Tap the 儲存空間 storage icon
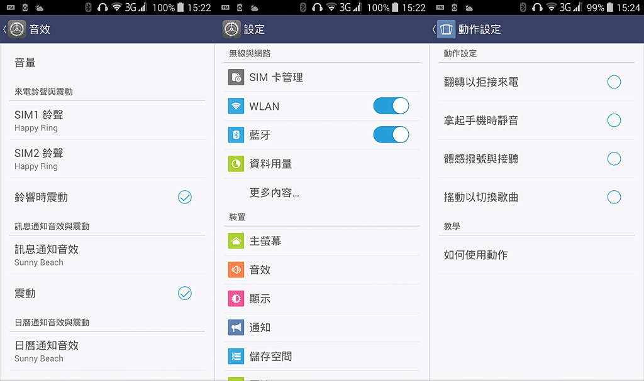This screenshot has width=644, height=381. pyautogui.click(x=236, y=357)
